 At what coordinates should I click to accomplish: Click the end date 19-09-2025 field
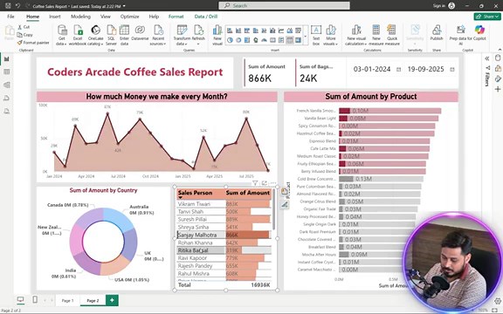[425, 69]
